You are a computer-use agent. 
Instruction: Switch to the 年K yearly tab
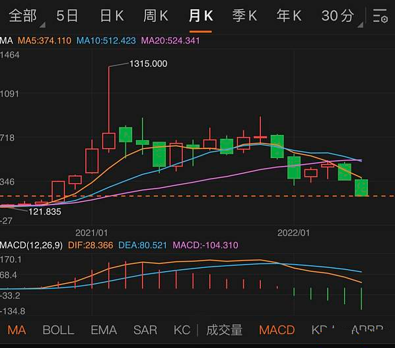pos(289,16)
